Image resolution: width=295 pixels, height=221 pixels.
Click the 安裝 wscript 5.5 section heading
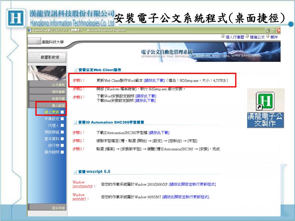[x=94, y=172]
